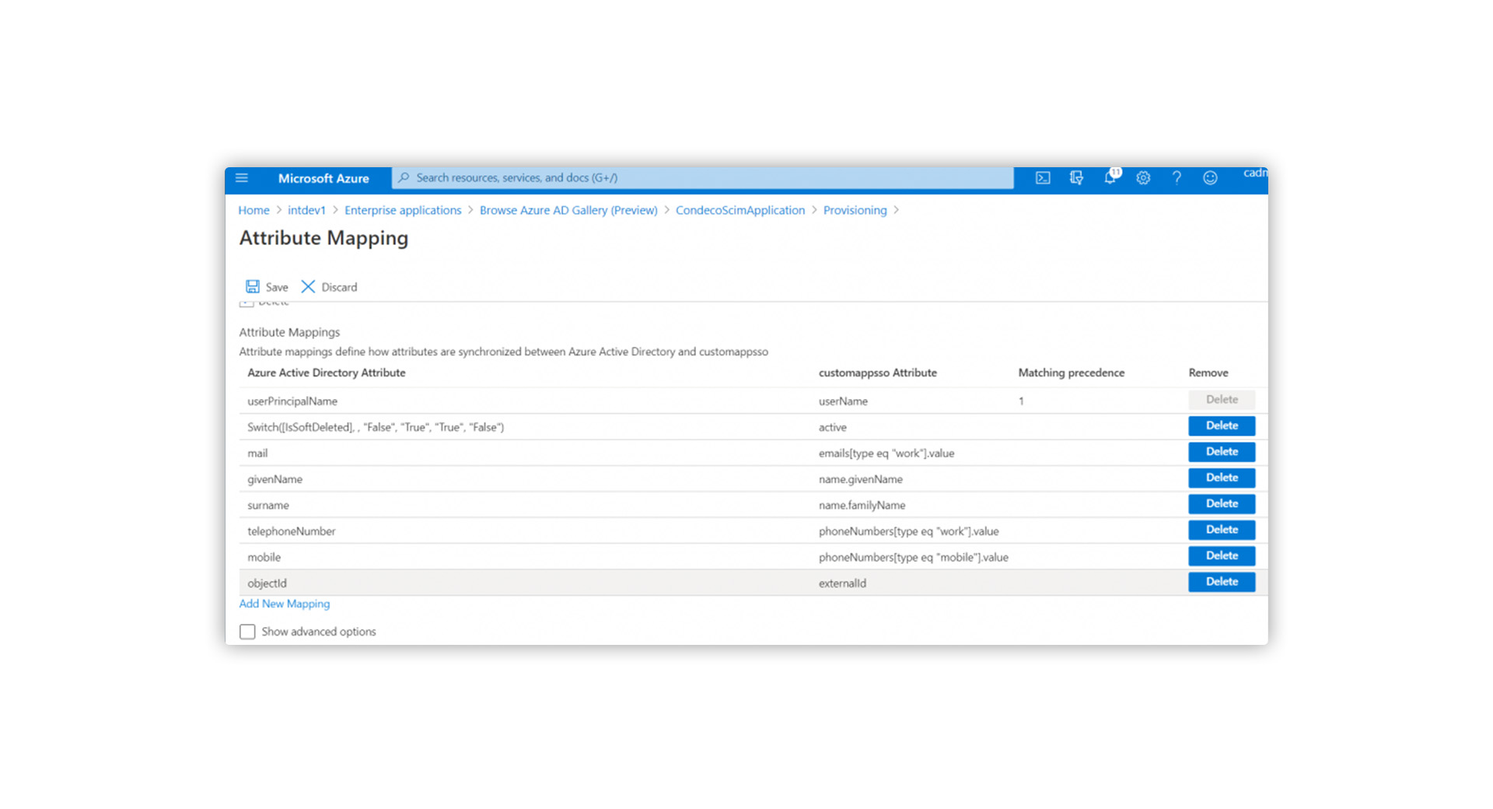Open the Azure portal hamburger menu
Screen dimensions: 1493x809
point(242,178)
